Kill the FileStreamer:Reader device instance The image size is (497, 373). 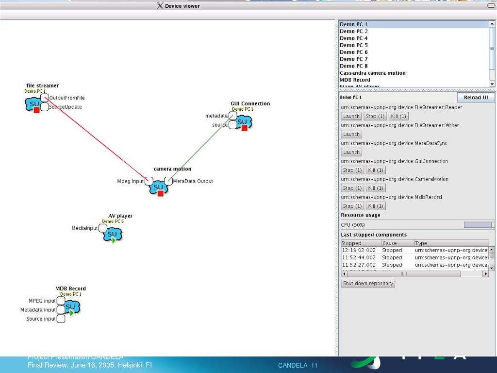(x=398, y=117)
